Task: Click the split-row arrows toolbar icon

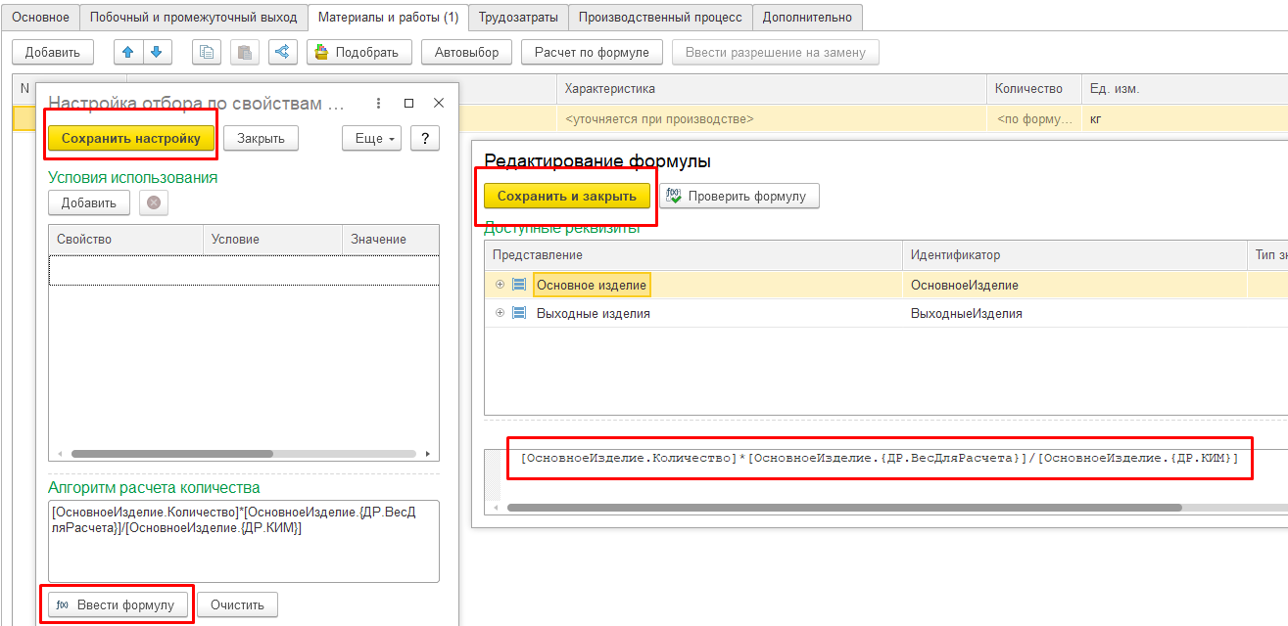Action: click(282, 52)
